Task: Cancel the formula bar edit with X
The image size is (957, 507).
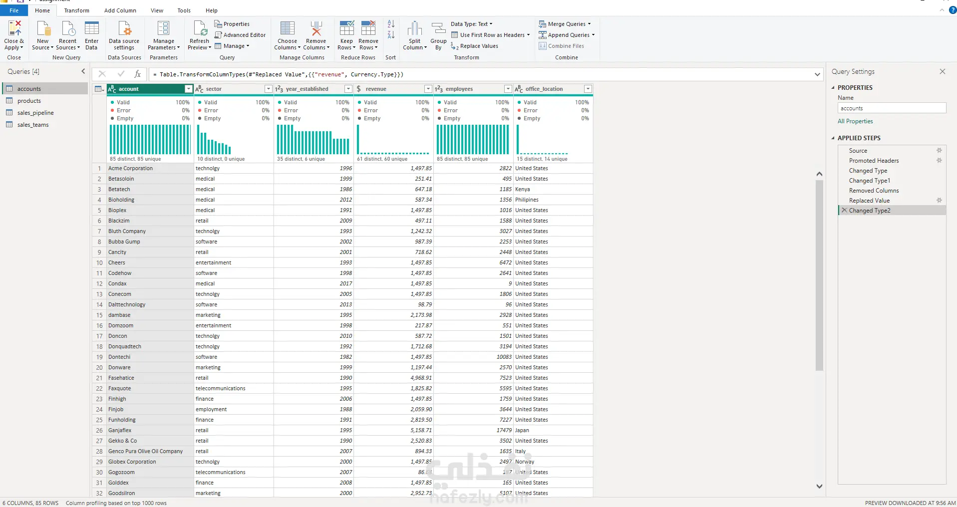Action: pos(102,74)
